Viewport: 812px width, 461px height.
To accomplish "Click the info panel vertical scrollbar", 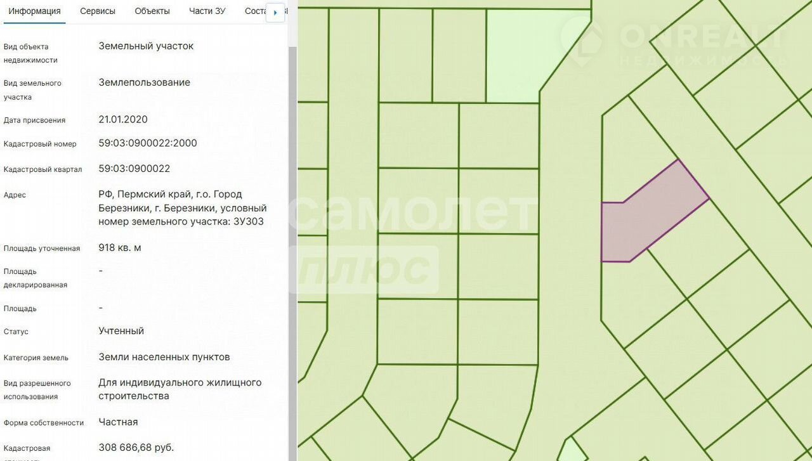I will [x=292, y=190].
